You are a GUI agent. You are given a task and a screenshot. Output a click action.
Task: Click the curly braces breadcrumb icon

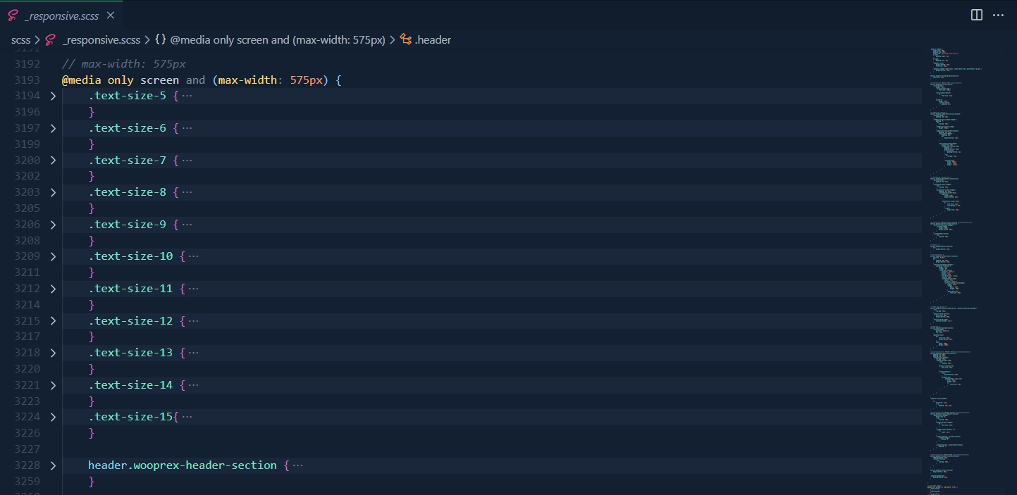point(161,40)
